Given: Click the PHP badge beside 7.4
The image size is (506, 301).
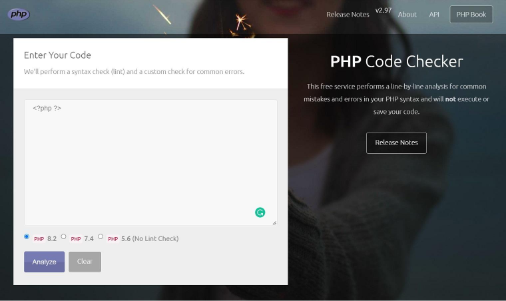Looking at the screenshot, I should [76, 238].
